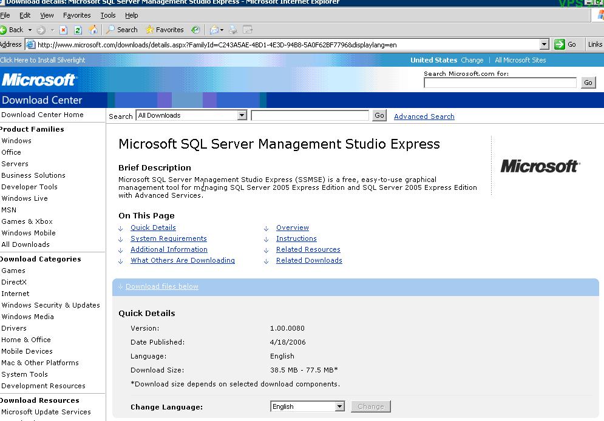This screenshot has width=604, height=421.
Task: Open the File menu
Action: 5,15
